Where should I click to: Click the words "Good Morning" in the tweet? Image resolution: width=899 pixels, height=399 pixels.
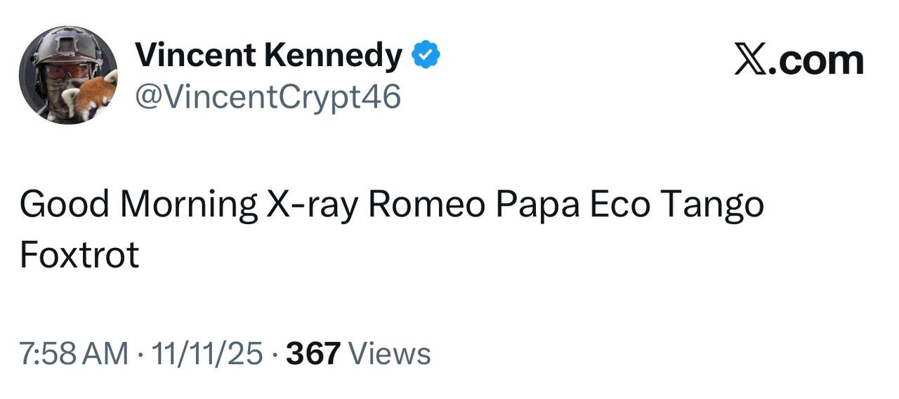[x=138, y=206]
